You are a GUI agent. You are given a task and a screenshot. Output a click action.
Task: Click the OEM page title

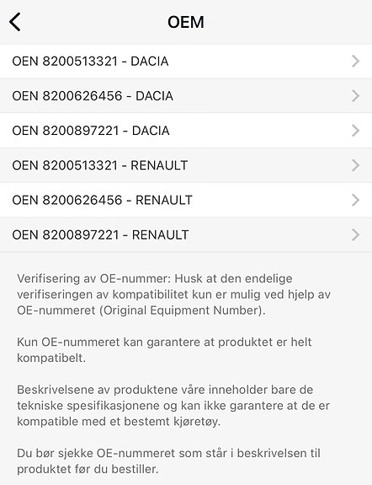pos(186,22)
